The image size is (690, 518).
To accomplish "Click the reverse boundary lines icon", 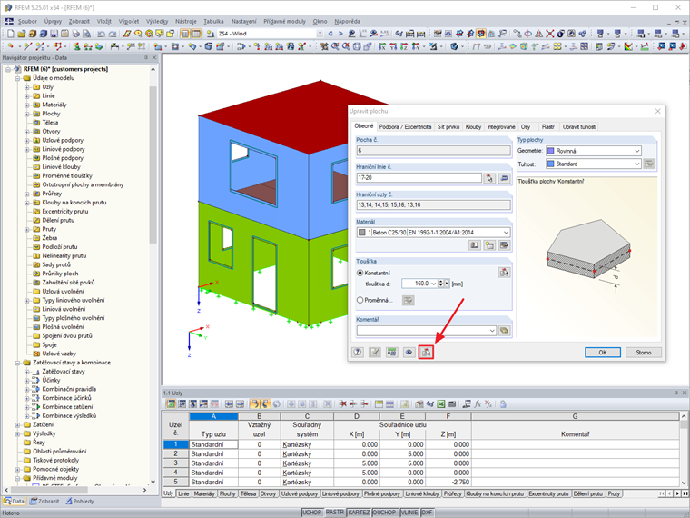I will [x=504, y=178].
